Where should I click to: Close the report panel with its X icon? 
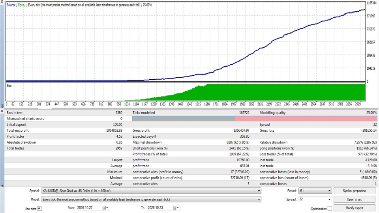[2, 111]
